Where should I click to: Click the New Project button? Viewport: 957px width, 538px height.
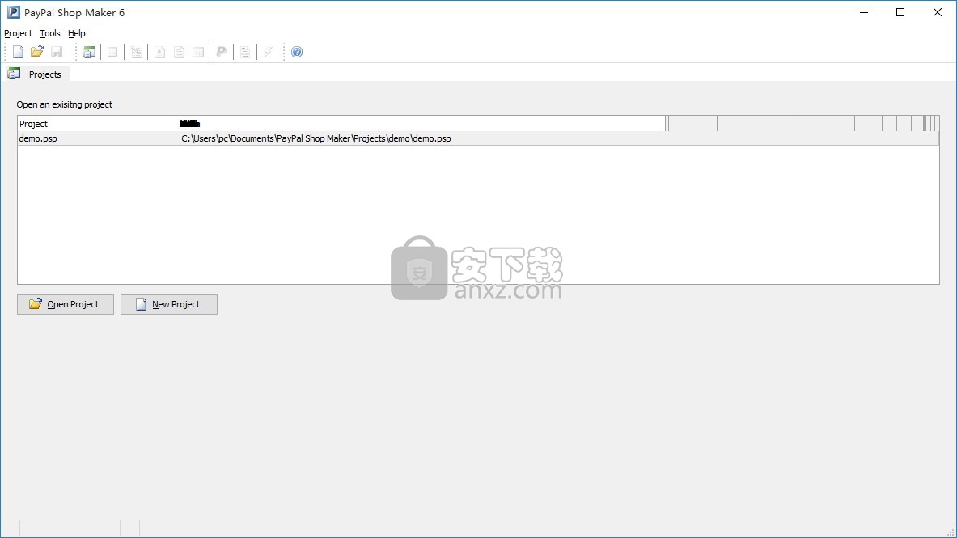(169, 304)
